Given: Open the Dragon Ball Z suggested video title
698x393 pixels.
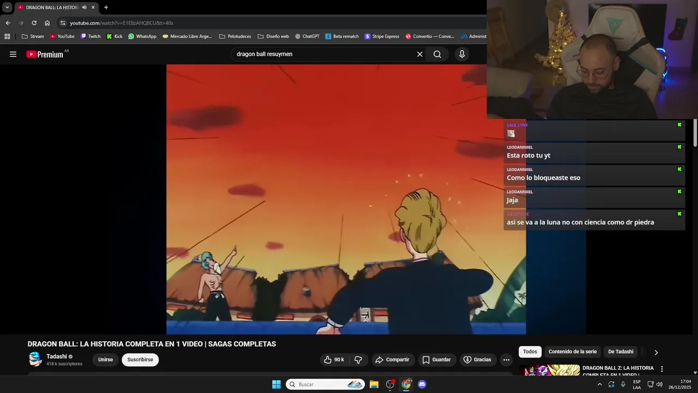Looking at the screenshot, I should pos(618,371).
